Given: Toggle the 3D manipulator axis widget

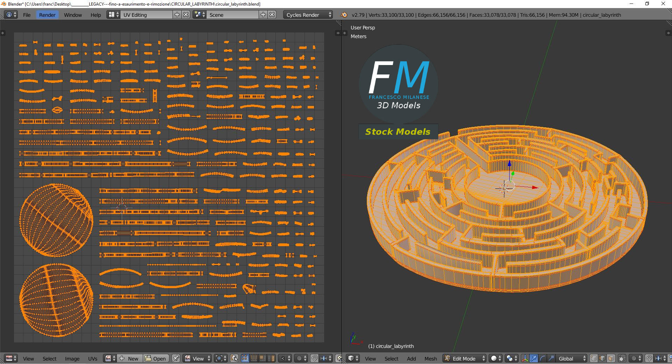Looking at the screenshot, I should point(525,358).
